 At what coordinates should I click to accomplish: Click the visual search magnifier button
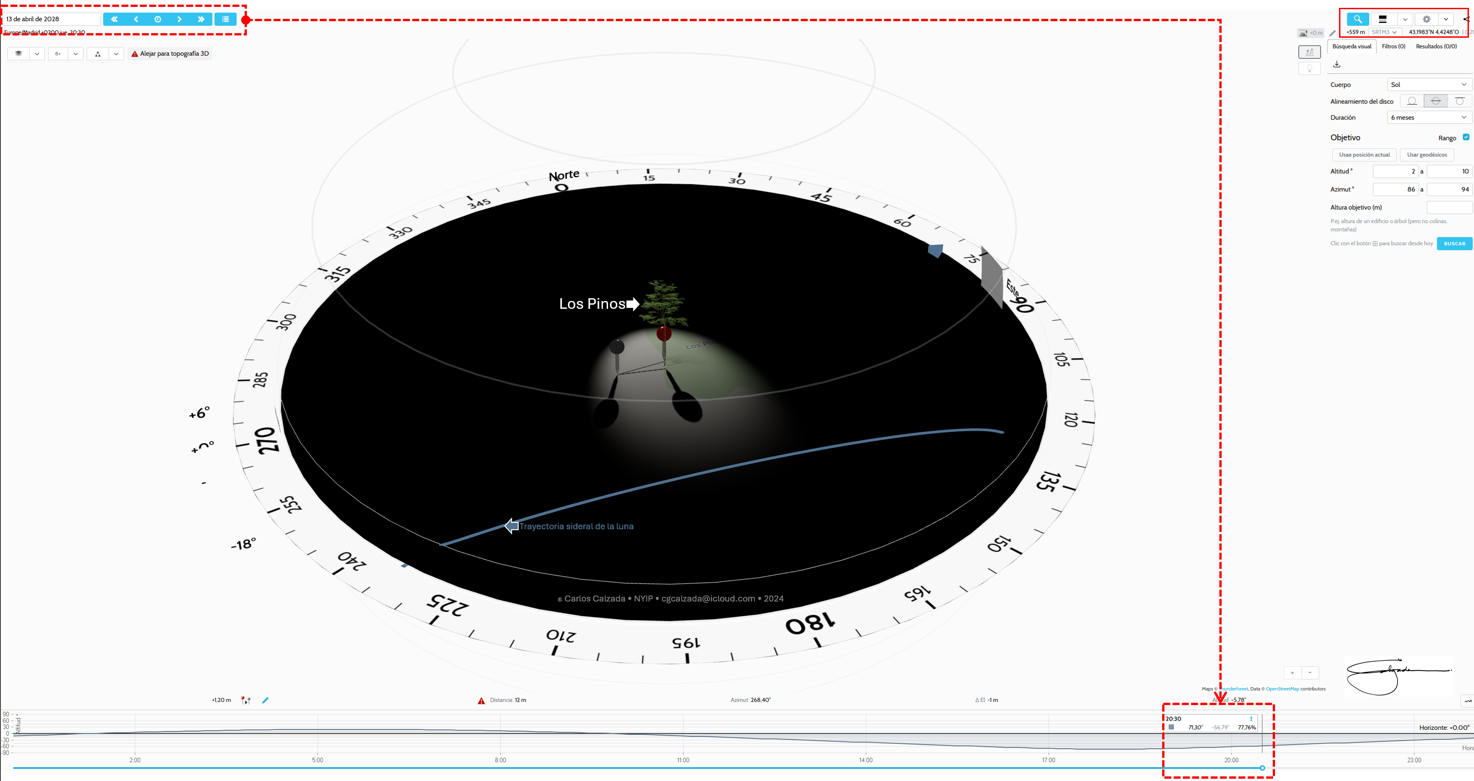(1357, 19)
